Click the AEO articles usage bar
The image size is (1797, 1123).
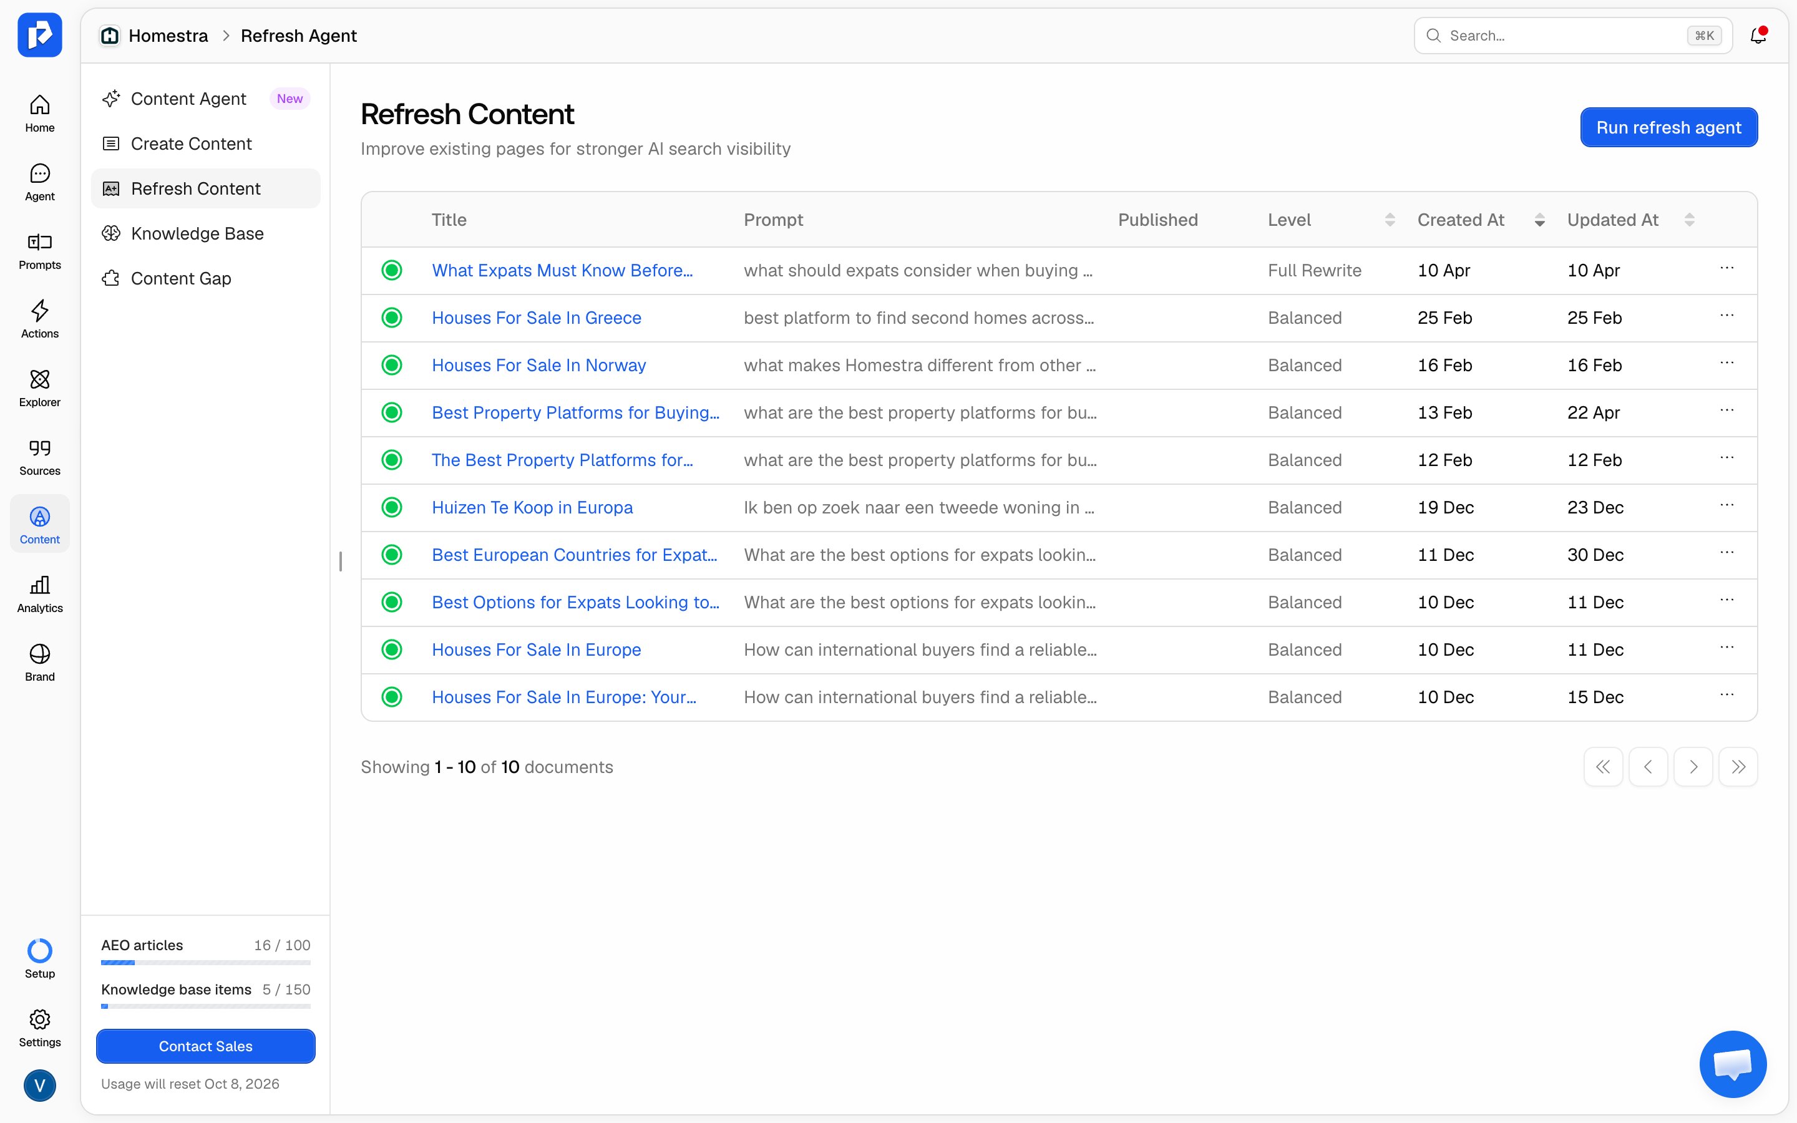click(x=206, y=963)
